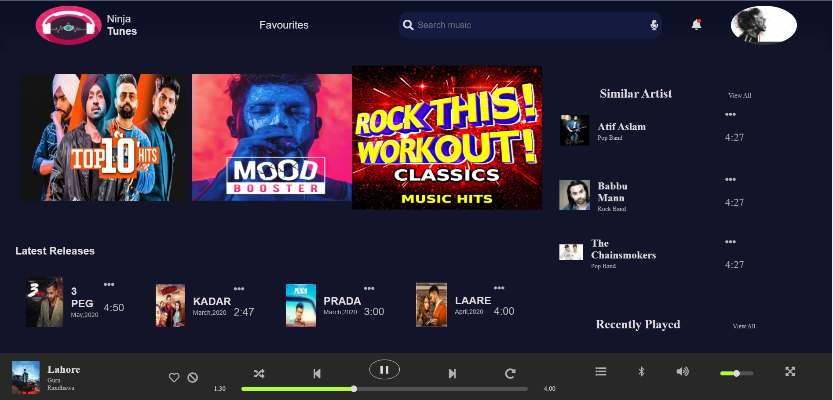The width and height of the screenshot is (833, 400).
Task: Click The Chainsmokers artist photo
Action: tap(571, 252)
